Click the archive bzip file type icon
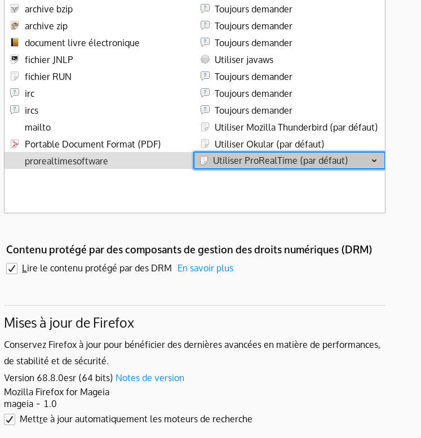The image size is (421, 438). [15, 9]
